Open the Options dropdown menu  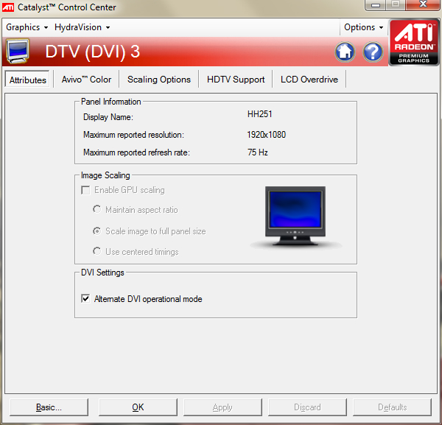[364, 27]
